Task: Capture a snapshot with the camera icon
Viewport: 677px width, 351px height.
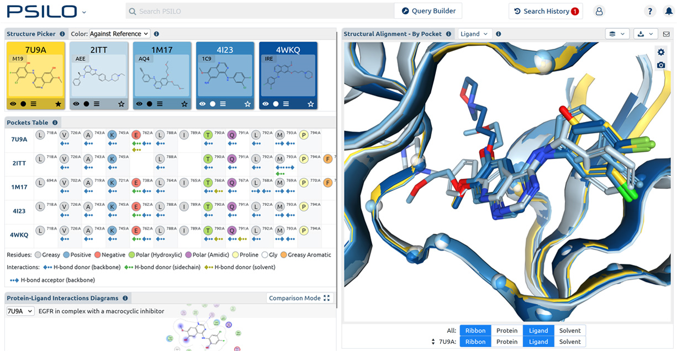Action: tap(661, 65)
